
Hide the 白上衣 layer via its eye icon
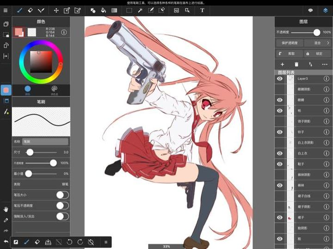[x=280, y=153]
